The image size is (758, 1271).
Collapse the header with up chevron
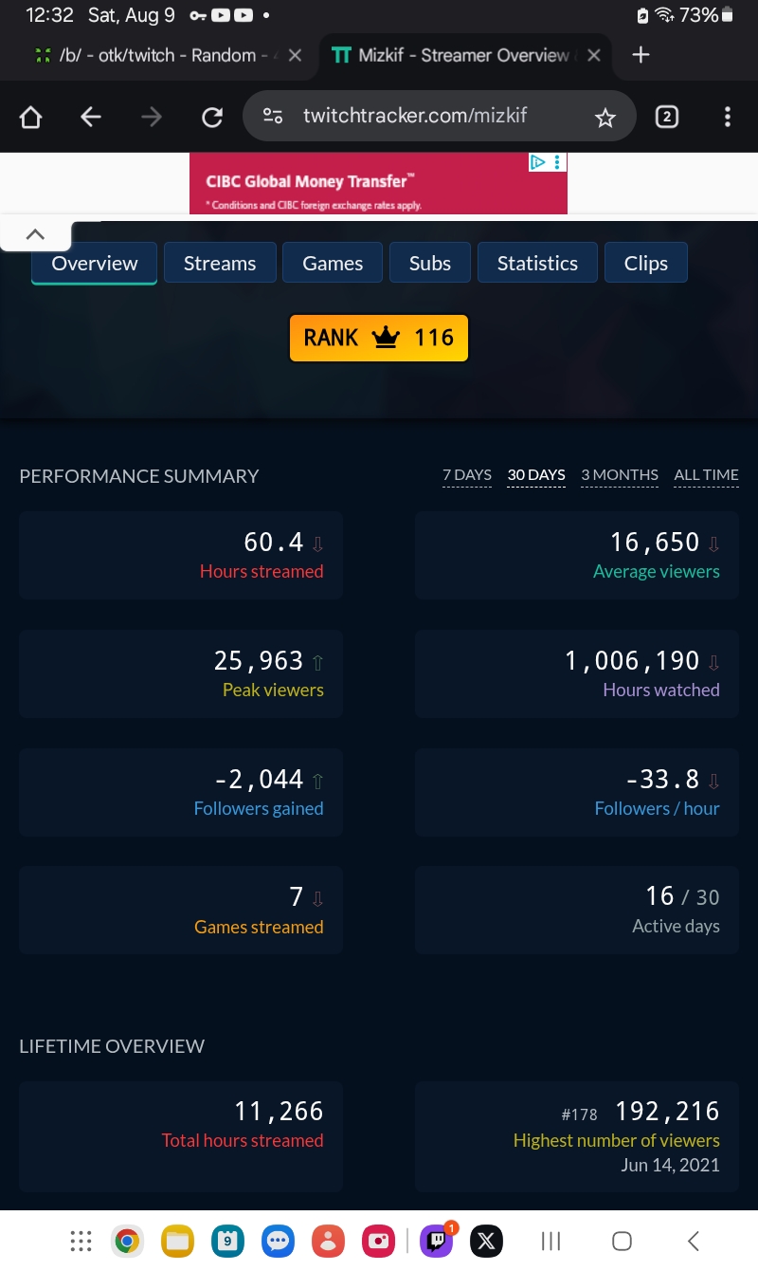click(35, 234)
